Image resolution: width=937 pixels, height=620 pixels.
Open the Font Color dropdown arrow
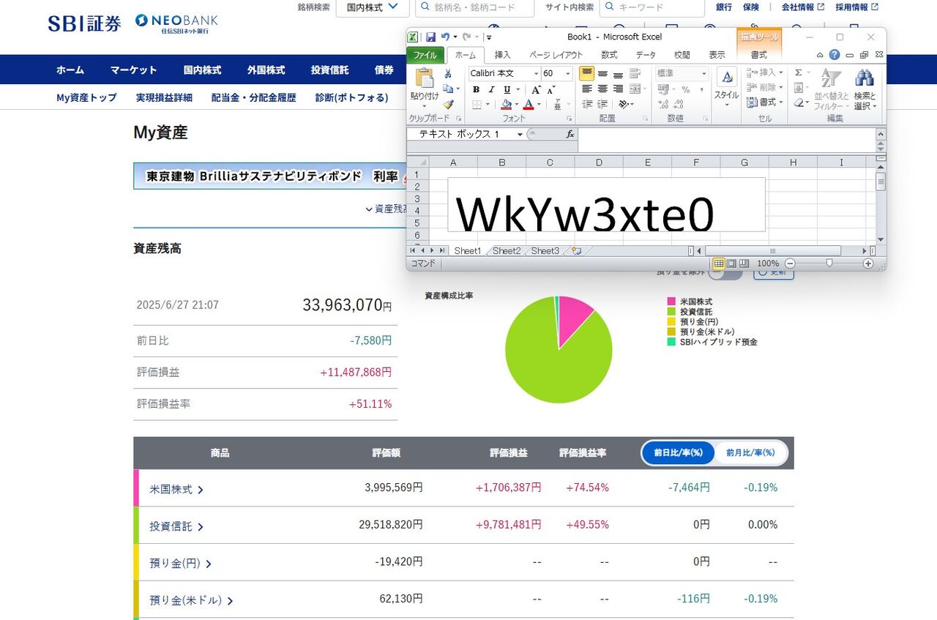click(540, 105)
